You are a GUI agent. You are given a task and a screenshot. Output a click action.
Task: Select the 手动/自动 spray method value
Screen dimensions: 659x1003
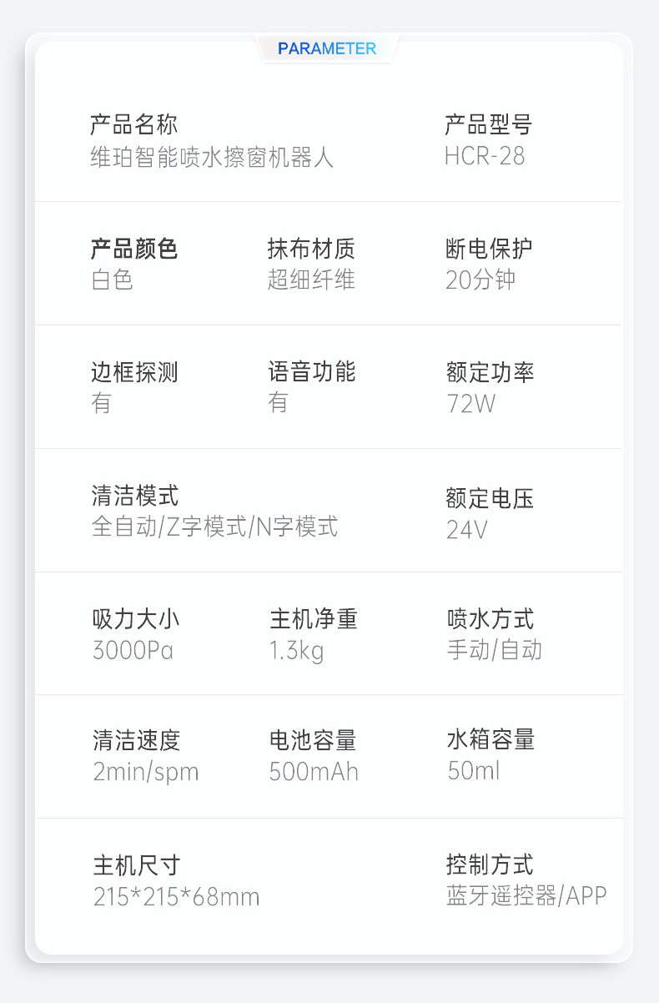click(x=495, y=650)
